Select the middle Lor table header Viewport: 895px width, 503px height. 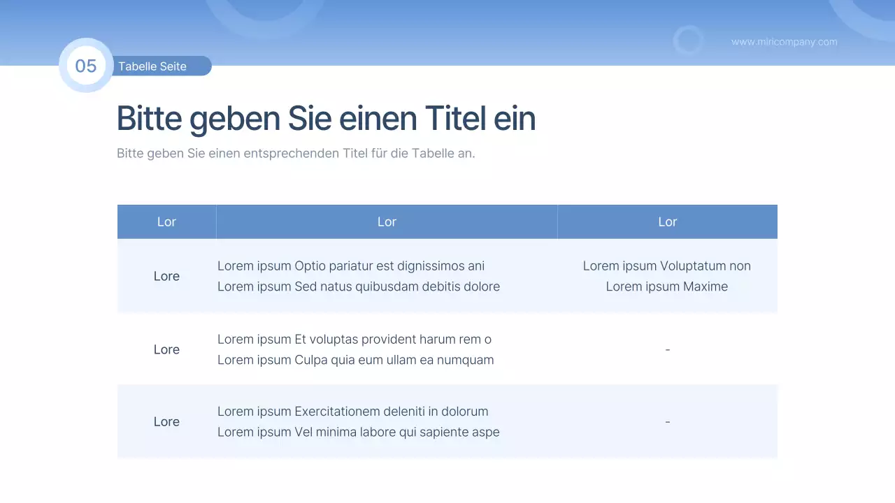click(x=387, y=221)
